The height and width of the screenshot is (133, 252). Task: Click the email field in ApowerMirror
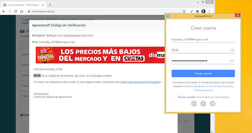(x=203, y=39)
